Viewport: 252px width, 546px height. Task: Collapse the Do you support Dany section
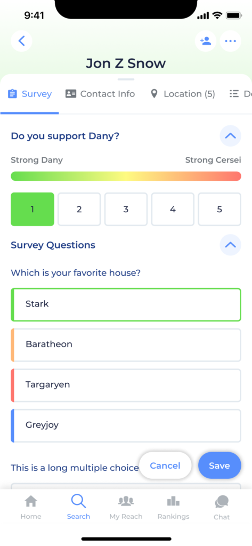pos(230,136)
